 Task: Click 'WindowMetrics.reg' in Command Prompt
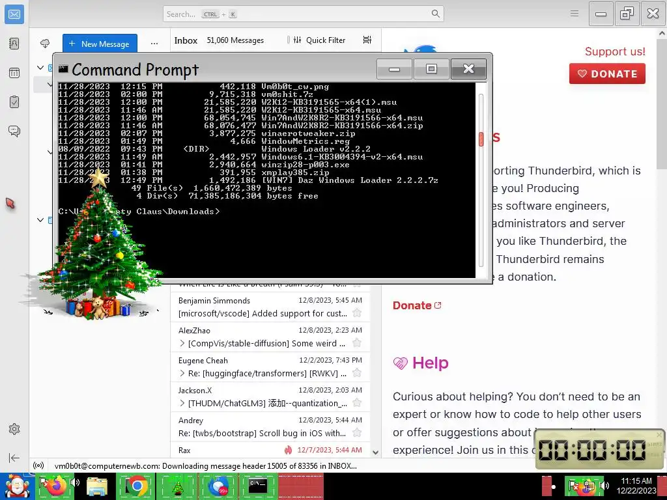pyautogui.click(x=305, y=141)
